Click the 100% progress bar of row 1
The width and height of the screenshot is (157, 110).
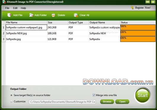138,27
